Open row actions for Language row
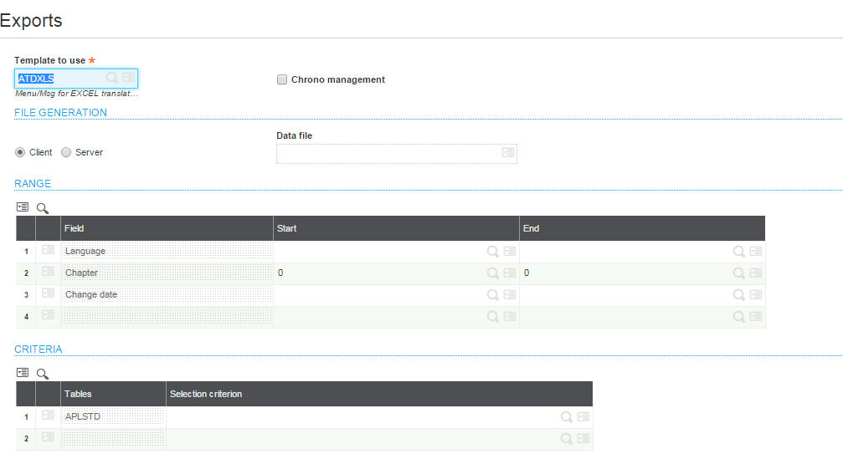The height and width of the screenshot is (459, 843). pos(49,250)
